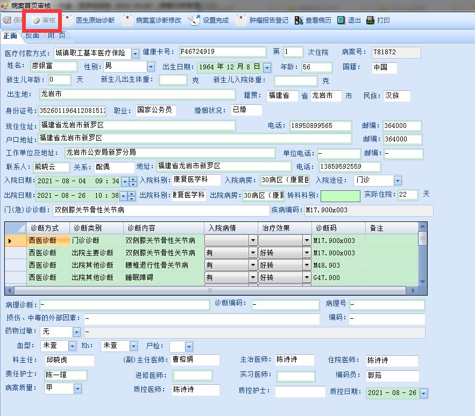Click the 职业 field 国家公务员
475x416 pixels.
click(x=155, y=110)
